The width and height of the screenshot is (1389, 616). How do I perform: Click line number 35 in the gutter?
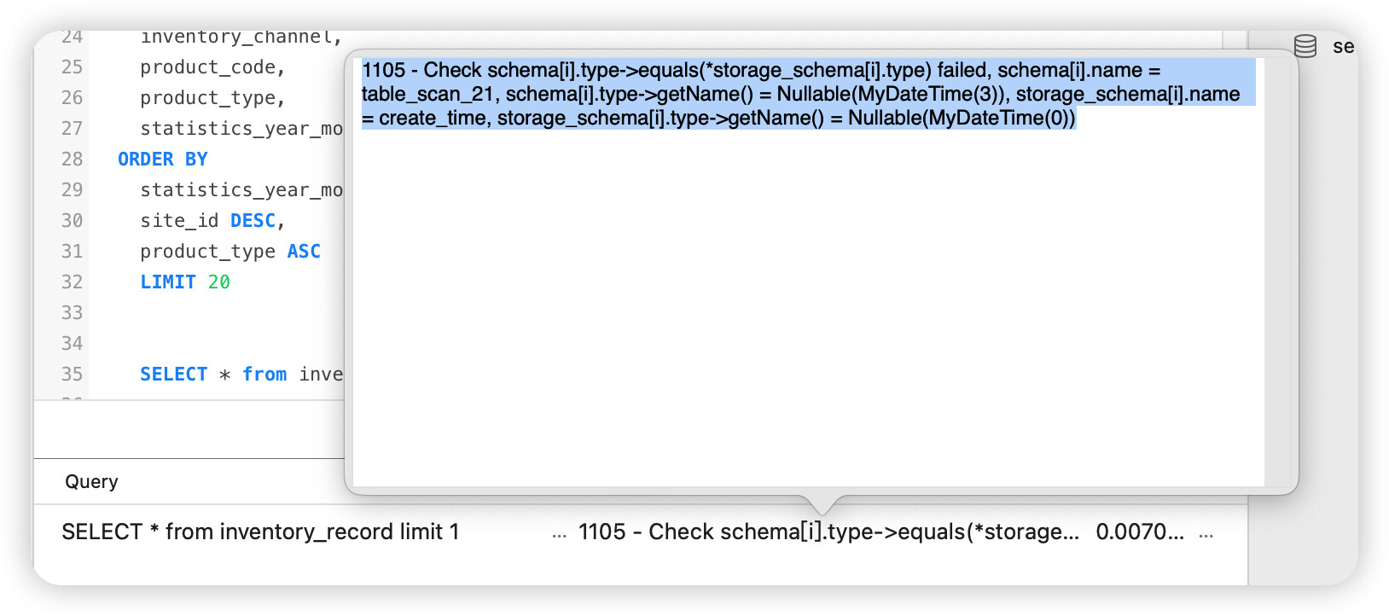[x=72, y=375]
